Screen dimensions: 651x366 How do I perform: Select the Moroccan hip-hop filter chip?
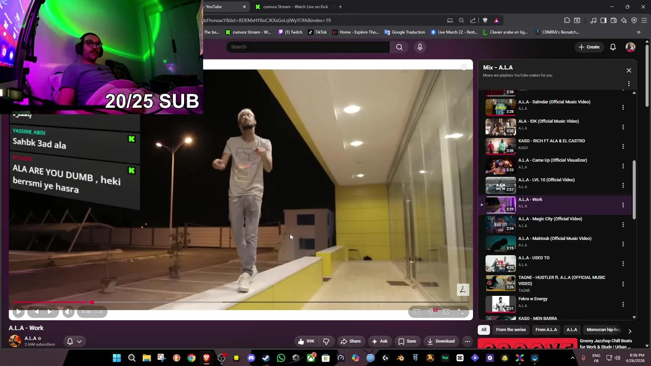click(603, 329)
